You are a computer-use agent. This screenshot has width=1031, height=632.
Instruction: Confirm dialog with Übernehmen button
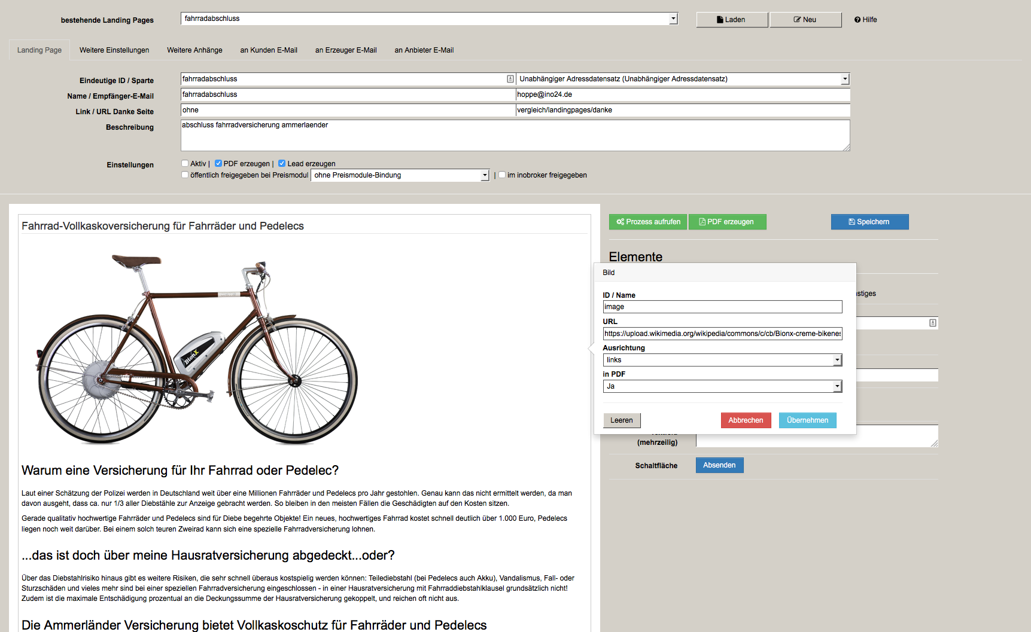click(x=807, y=420)
